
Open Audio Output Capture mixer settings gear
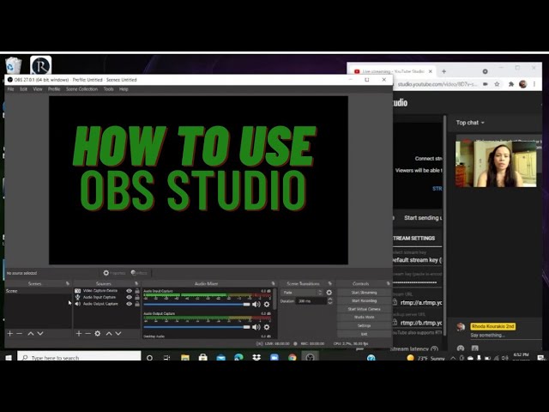[x=267, y=327]
